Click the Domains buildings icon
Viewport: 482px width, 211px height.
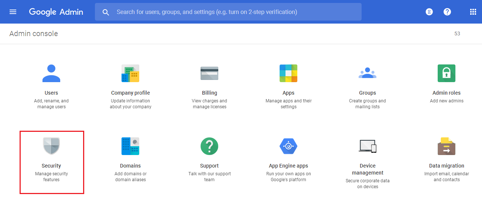[x=130, y=146]
